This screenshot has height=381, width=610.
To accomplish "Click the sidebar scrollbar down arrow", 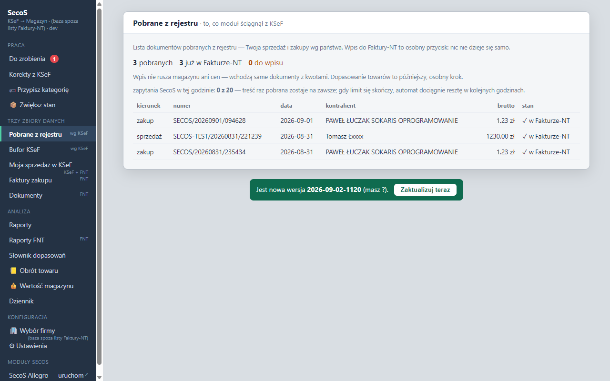I will (99, 377).
